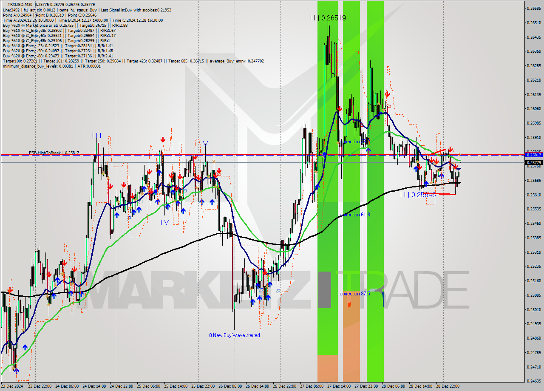Click the 0.25910 price axis label
The width and height of the screenshot is (544, 391).
click(x=534, y=137)
